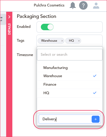The width and height of the screenshot is (107, 137).
Task: Remove the HQ tag chip
Action: click(x=79, y=41)
